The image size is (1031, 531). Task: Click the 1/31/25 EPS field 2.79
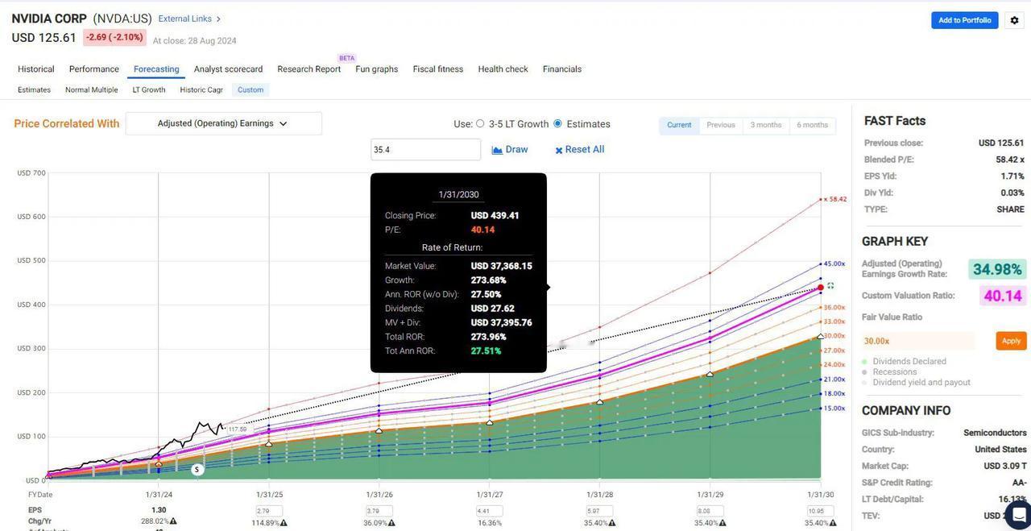(x=269, y=511)
